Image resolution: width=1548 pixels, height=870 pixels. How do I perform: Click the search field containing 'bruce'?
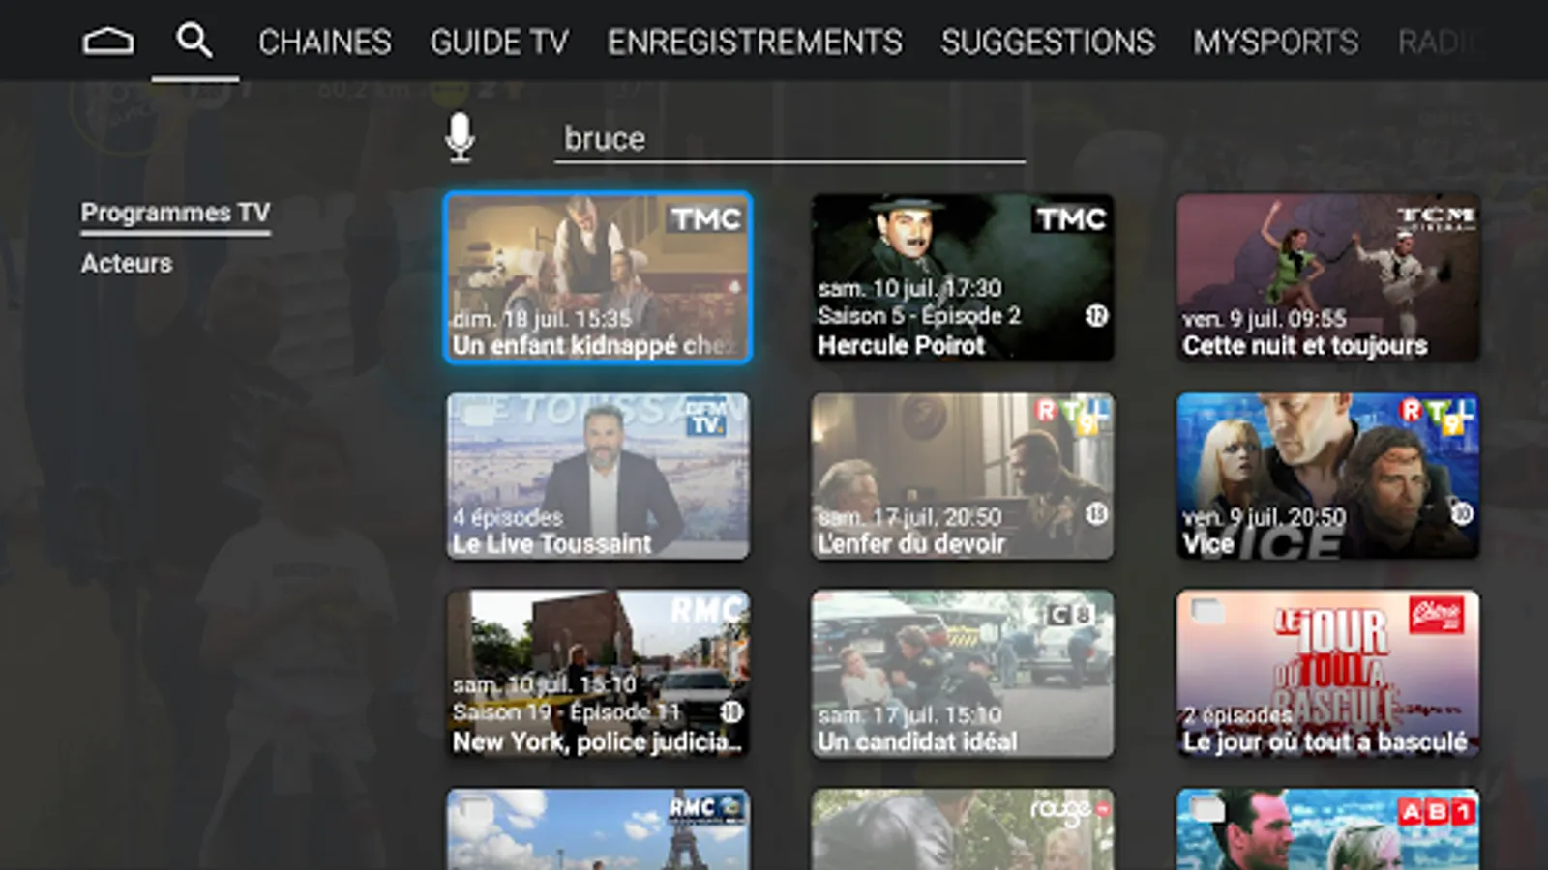coord(789,139)
